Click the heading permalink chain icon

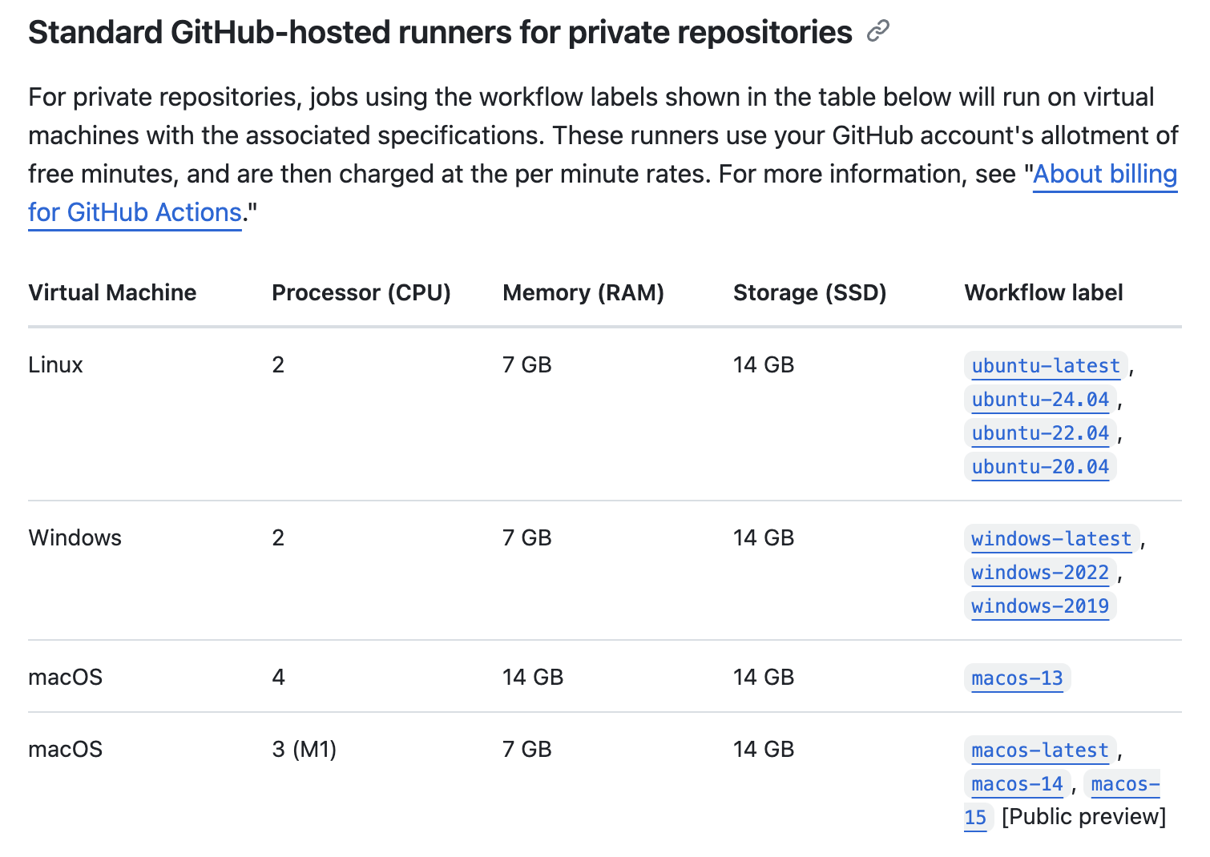(x=878, y=32)
